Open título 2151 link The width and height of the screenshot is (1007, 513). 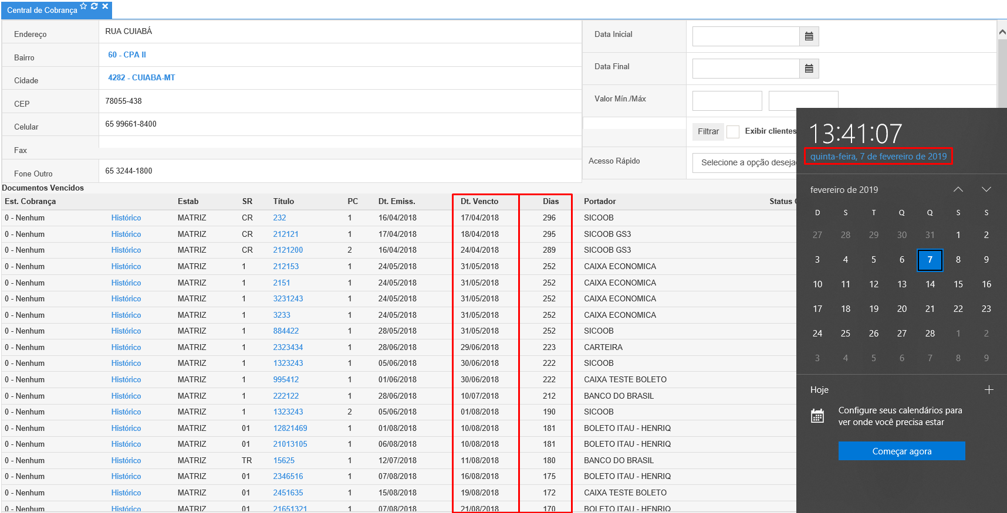click(x=282, y=283)
